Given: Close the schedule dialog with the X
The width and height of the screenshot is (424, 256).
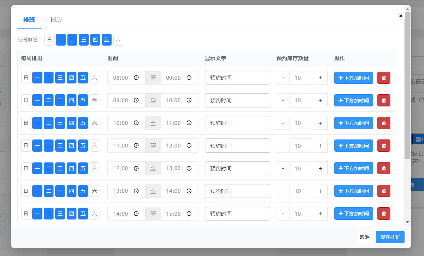Looking at the screenshot, I should tap(401, 16).
